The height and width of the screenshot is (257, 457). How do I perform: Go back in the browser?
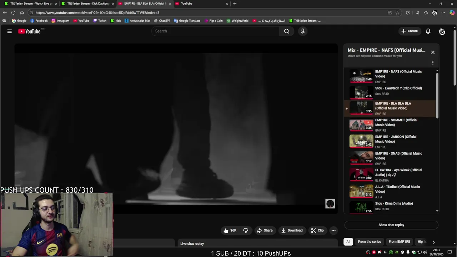click(x=5, y=12)
